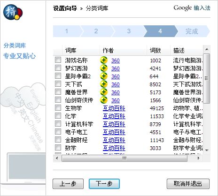Image resolution: width=218 pixels, height=196 pixels.
Task: Click the word count 3033
Action: [156, 148]
